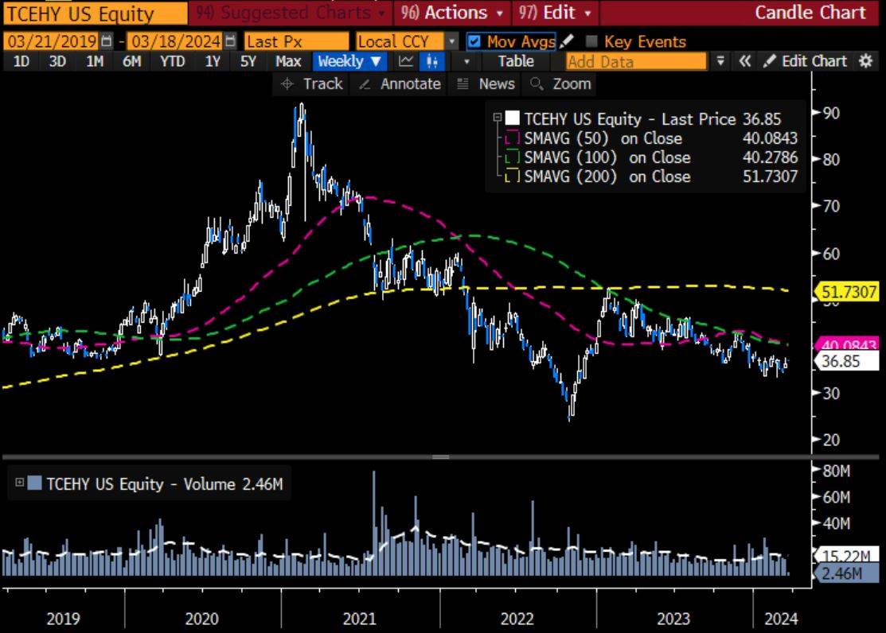Click the Table button

coord(516,61)
